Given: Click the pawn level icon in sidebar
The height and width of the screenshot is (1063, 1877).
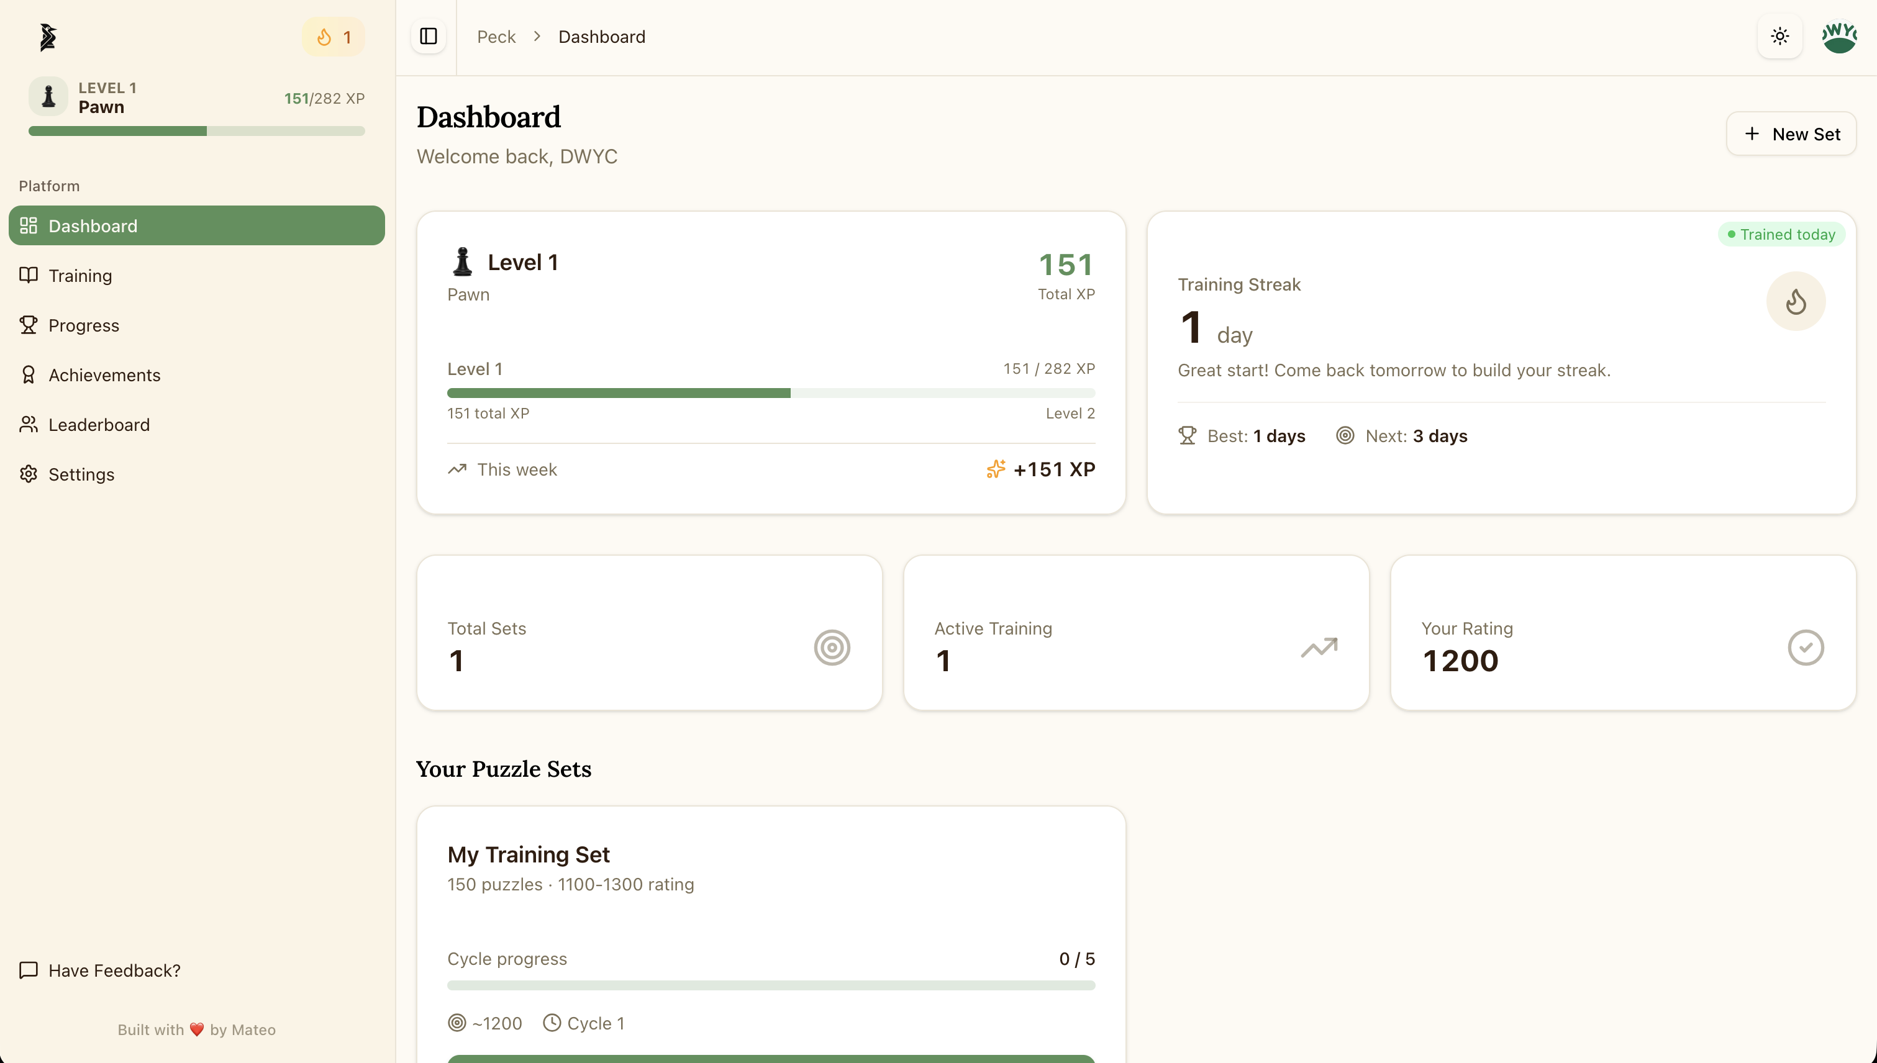Looking at the screenshot, I should pos(48,96).
